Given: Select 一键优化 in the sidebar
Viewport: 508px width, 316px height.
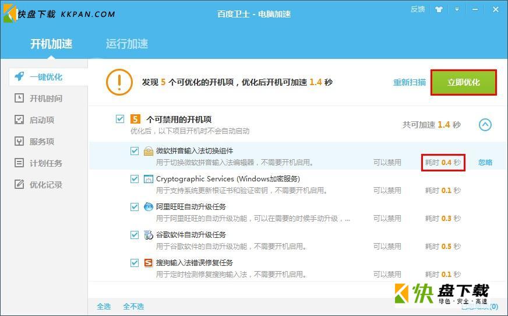Looking at the screenshot, I should click(x=48, y=77).
